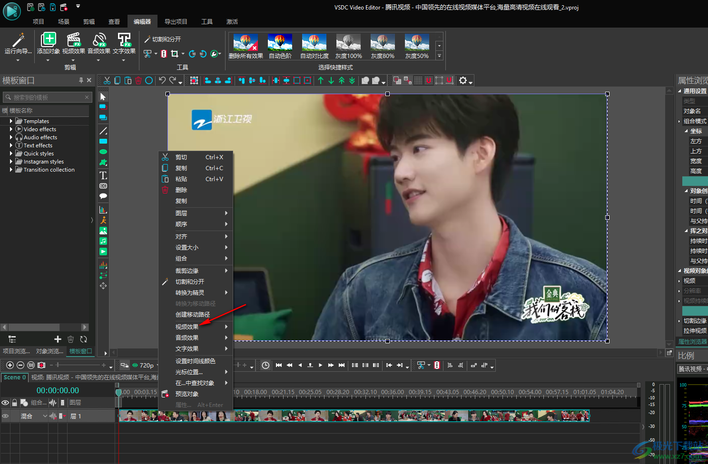This screenshot has height=464, width=708.
Task: Click the red trash delete icon in edit toolbar
Action: (x=138, y=80)
